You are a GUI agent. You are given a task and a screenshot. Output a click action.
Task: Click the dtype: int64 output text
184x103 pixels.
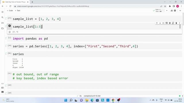[18, 68]
